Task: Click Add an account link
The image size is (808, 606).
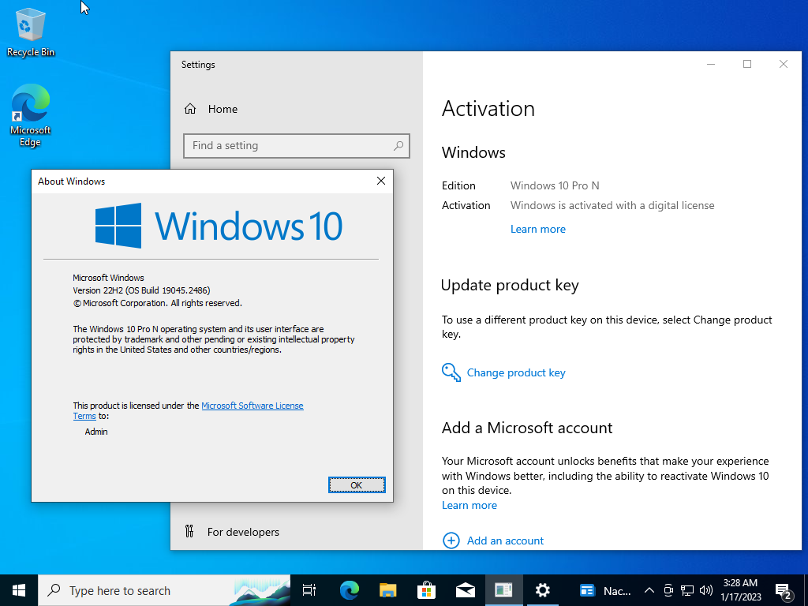Action: 505,541
